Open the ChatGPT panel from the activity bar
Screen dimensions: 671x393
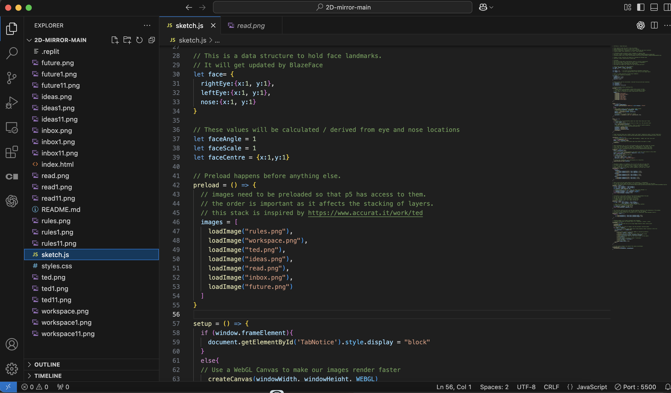coord(12,201)
